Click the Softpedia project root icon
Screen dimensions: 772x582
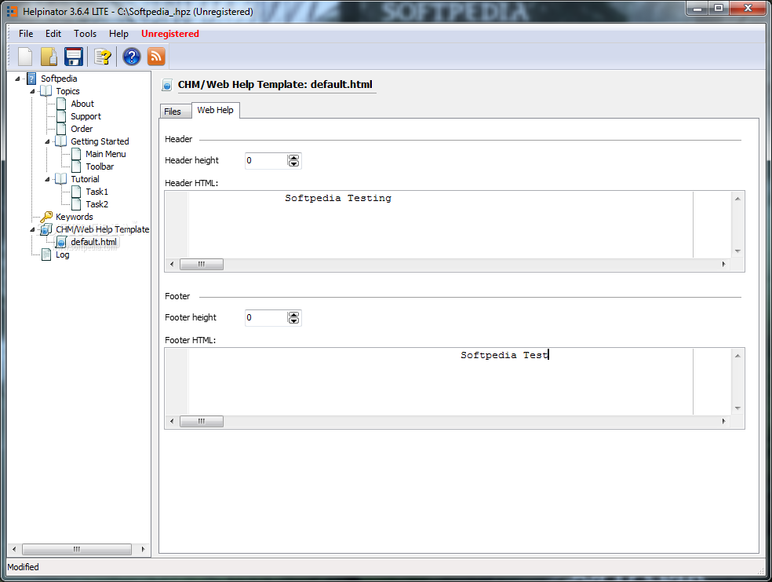tap(31, 79)
